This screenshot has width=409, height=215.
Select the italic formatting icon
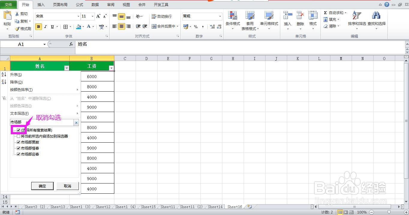point(45,26)
